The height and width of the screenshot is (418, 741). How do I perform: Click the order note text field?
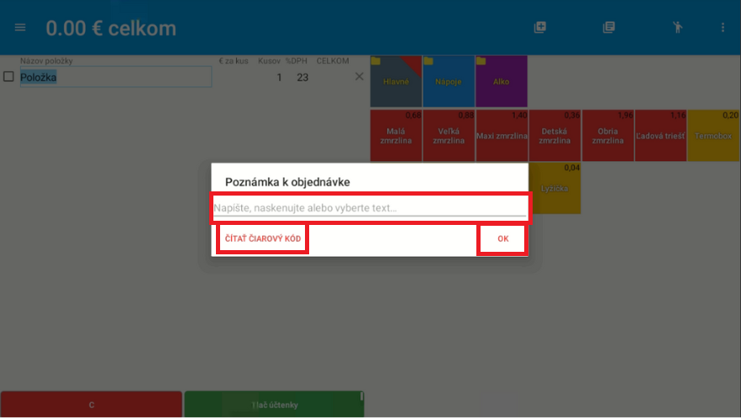370,208
